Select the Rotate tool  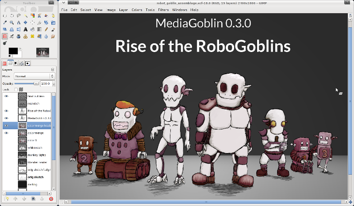pyautogui.click(x=46, y=22)
